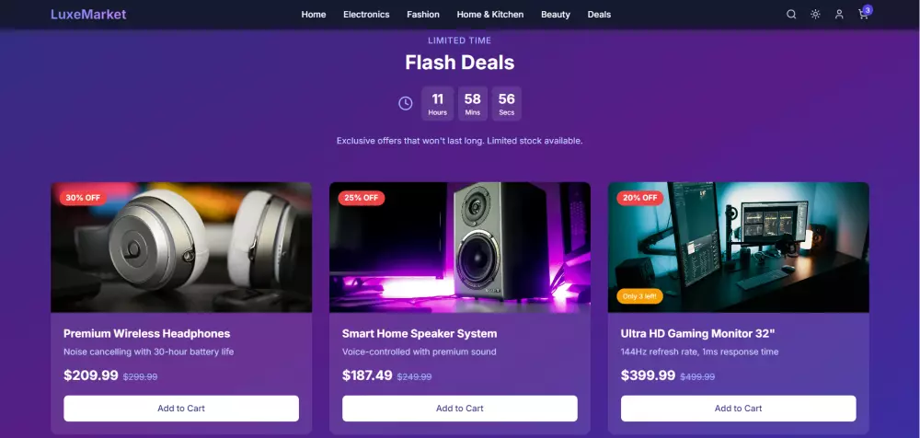
Task: Add Smart Home Speaker System to cart
Action: coord(459,408)
